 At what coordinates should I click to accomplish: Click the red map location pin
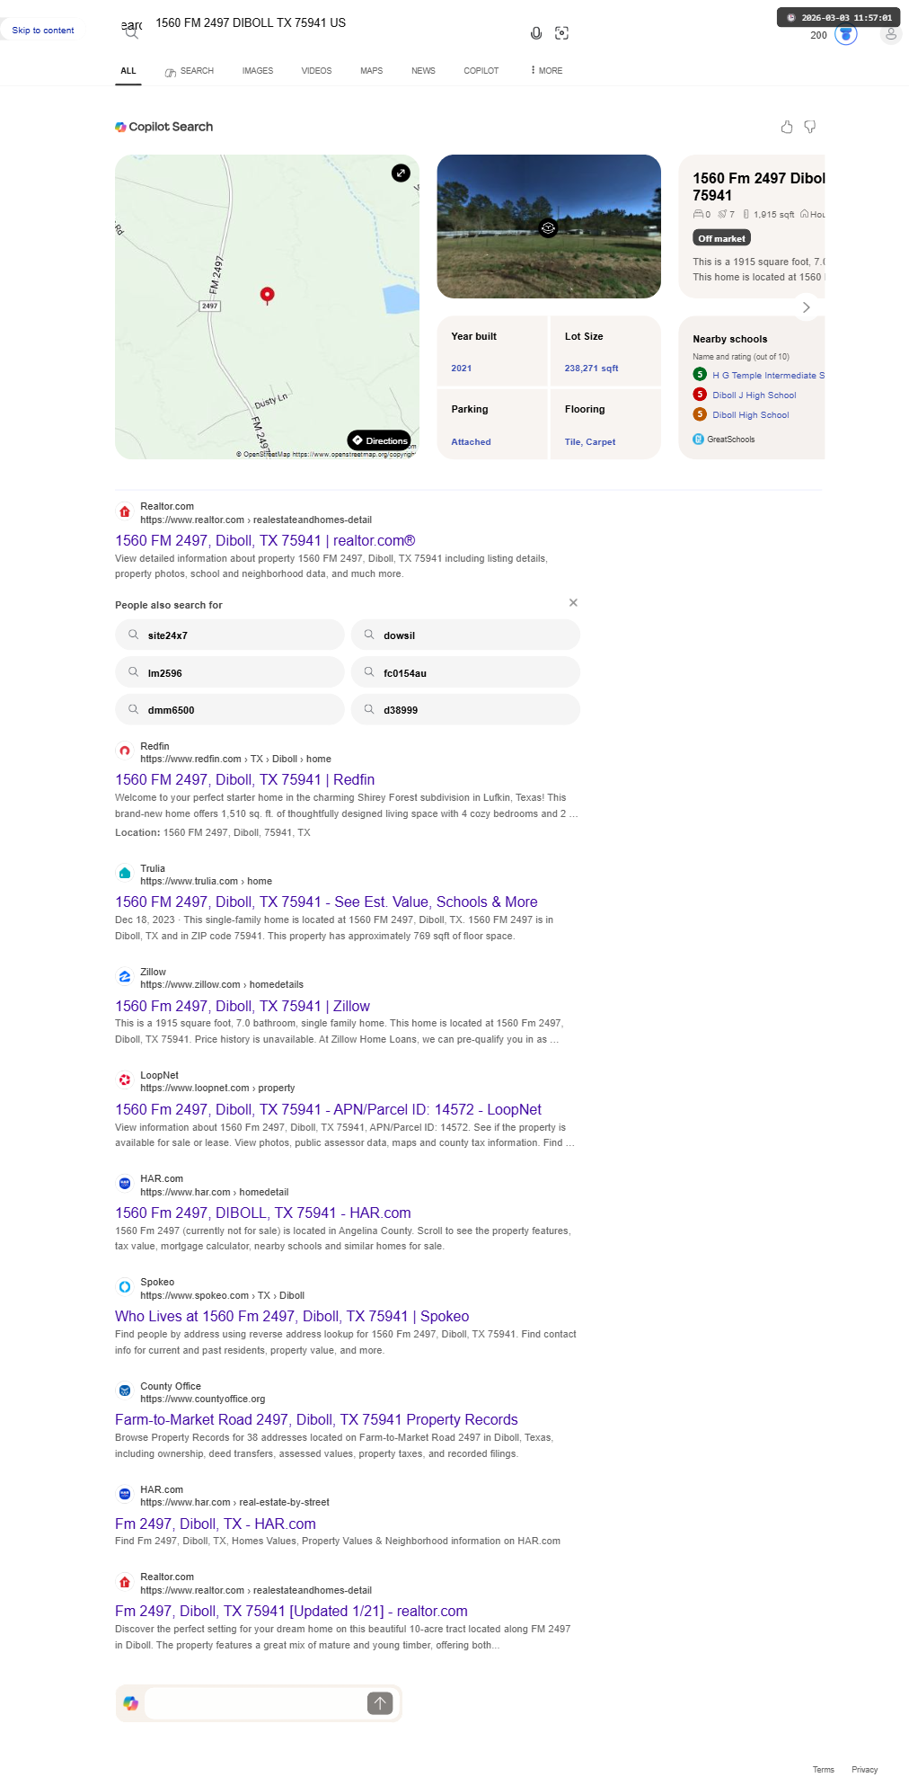[x=267, y=296]
